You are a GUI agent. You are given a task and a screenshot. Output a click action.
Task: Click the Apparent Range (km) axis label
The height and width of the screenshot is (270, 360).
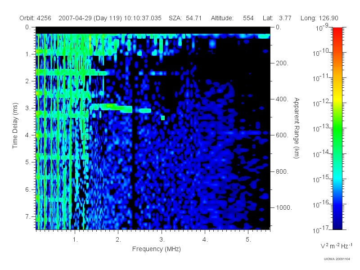coord(297,128)
